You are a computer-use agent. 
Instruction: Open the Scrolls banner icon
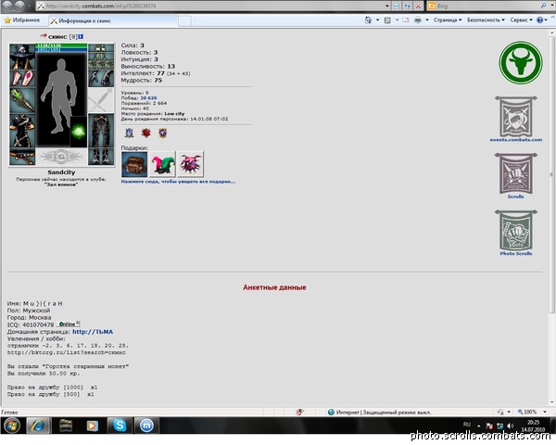click(x=516, y=173)
